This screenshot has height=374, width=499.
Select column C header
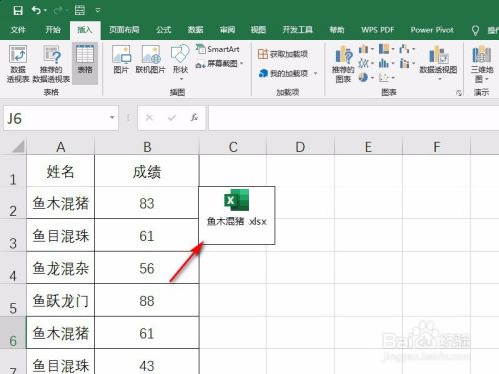(x=233, y=147)
